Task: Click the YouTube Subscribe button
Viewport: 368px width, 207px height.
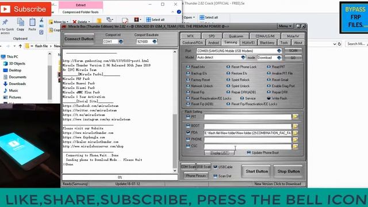Action: [25, 9]
